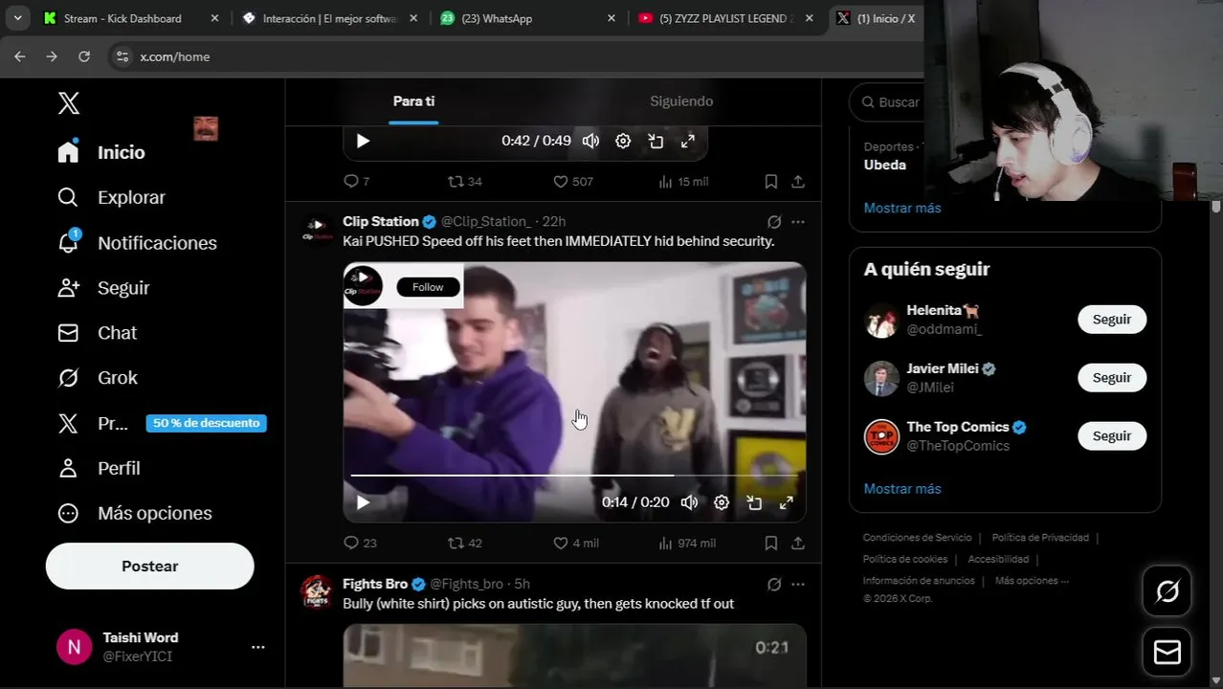Open more options on Fights Bro post
This screenshot has width=1223, height=689.
[798, 584]
